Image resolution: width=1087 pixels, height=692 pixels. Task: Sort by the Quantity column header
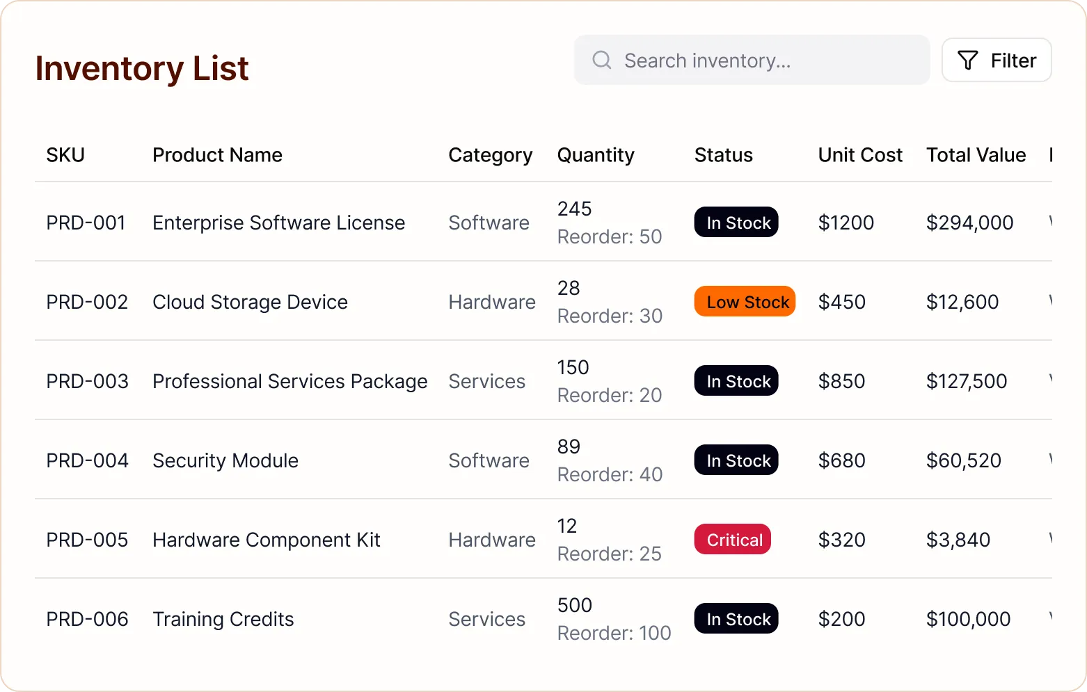click(x=596, y=155)
